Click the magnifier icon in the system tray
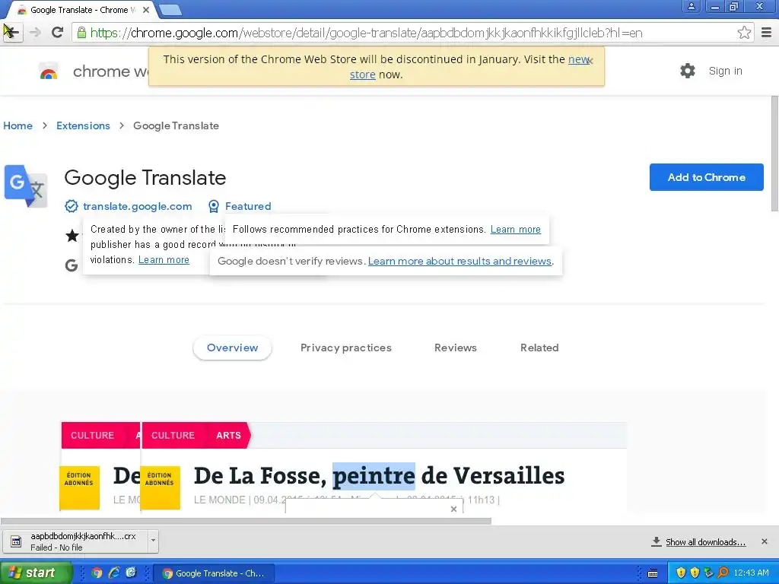Image resolution: width=779 pixels, height=584 pixels. [x=723, y=573]
